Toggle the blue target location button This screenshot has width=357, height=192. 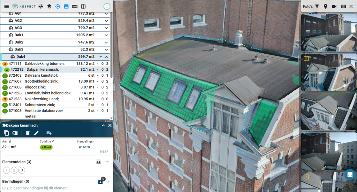58,6
